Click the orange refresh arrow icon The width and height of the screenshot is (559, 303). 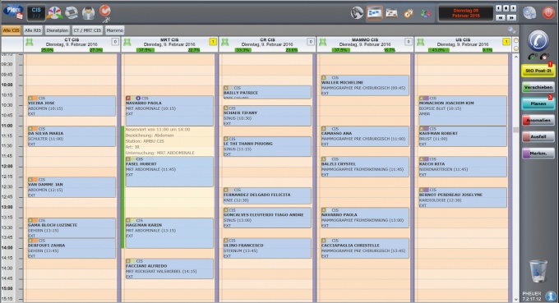coord(105,11)
